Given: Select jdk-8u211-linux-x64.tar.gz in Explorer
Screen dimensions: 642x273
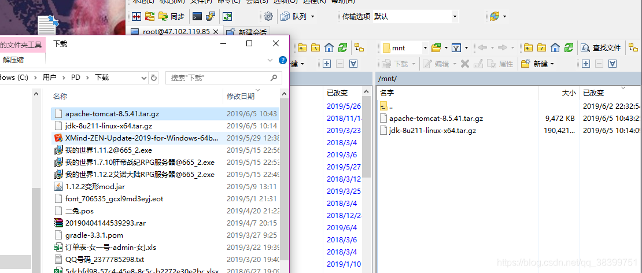Looking at the screenshot, I should (x=166, y=126).
